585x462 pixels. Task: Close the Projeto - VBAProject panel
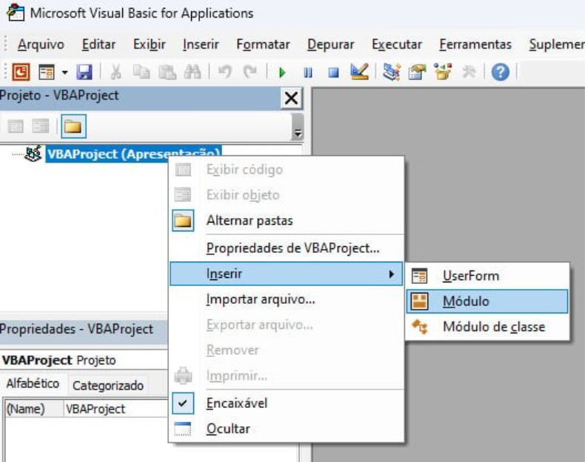[x=291, y=98]
